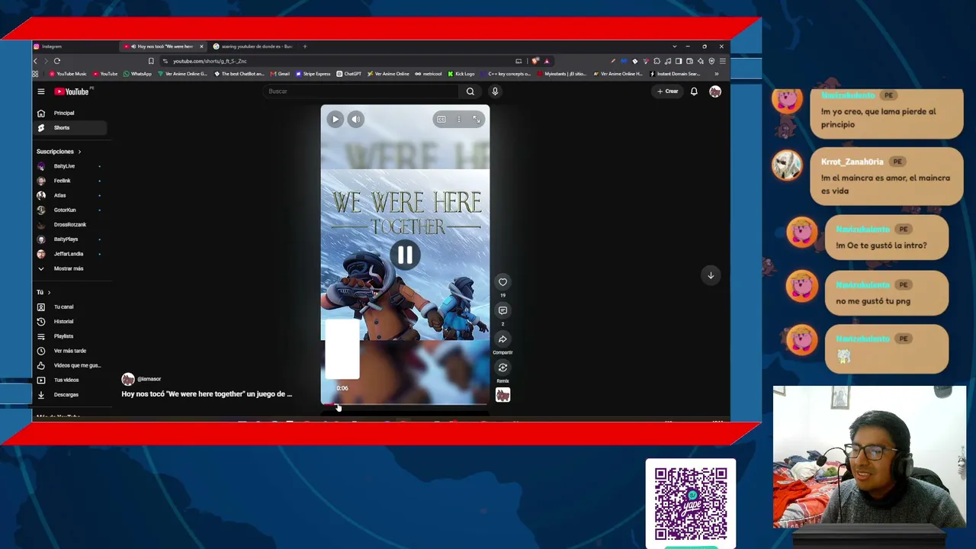
Task: Expand Mostrar más subscriptions
Action: (x=69, y=268)
